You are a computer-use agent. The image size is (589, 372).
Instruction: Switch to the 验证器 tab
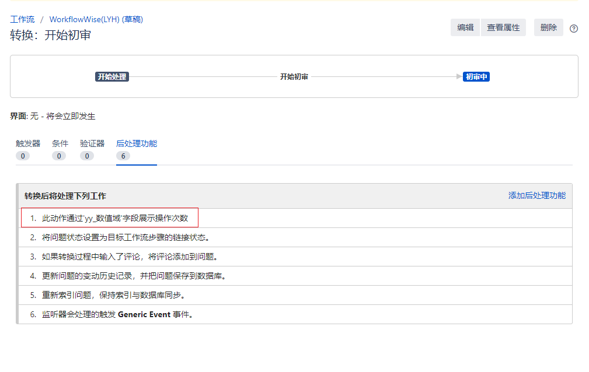[x=92, y=143]
